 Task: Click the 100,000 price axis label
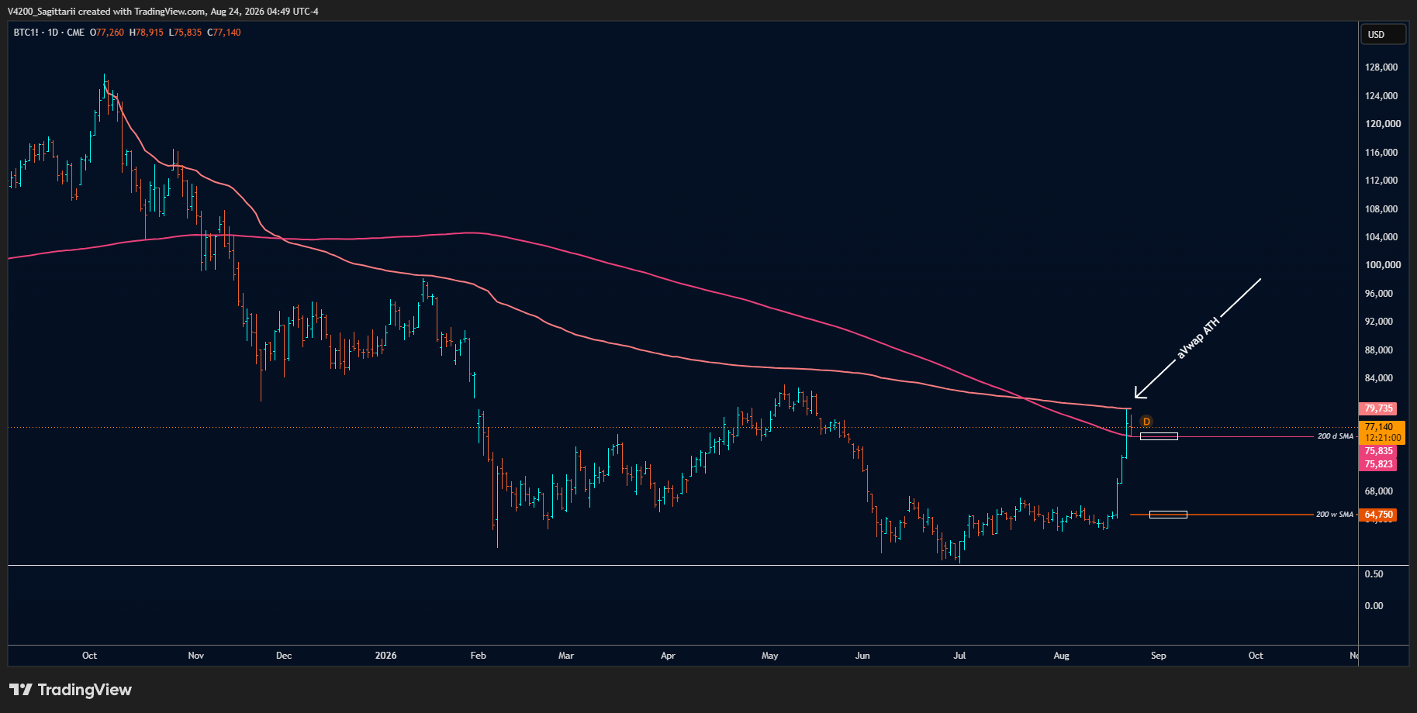tap(1383, 265)
